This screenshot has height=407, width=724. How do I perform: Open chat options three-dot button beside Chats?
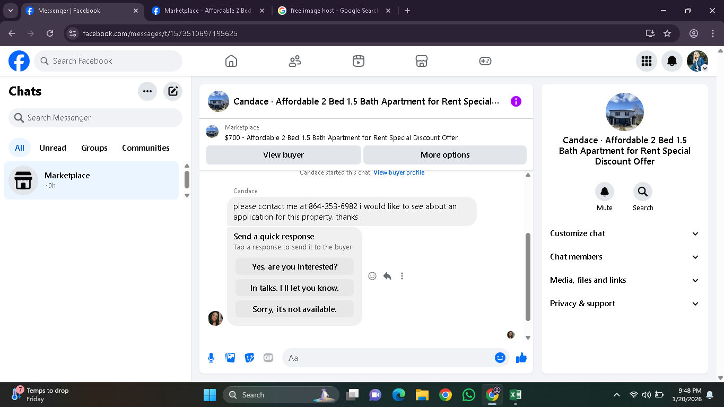147,91
